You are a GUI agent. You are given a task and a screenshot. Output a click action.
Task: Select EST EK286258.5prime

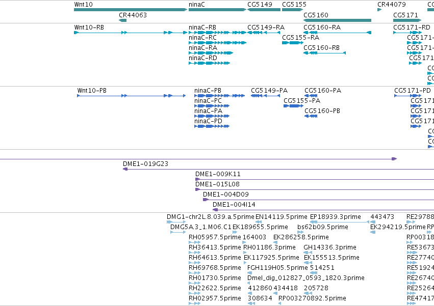point(275,242)
